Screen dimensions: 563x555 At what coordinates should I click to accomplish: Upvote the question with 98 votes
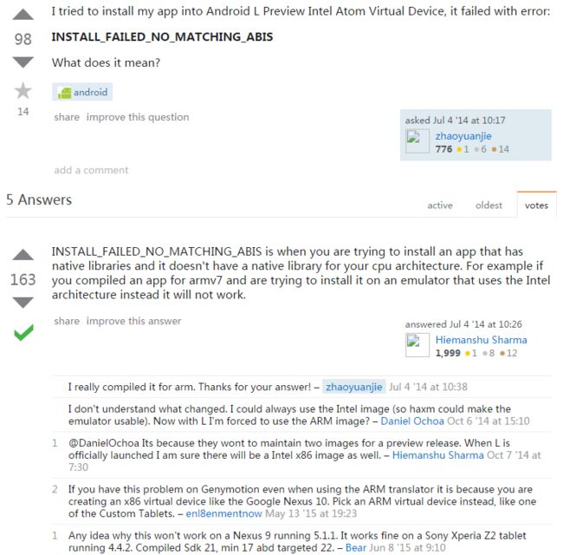23,15
